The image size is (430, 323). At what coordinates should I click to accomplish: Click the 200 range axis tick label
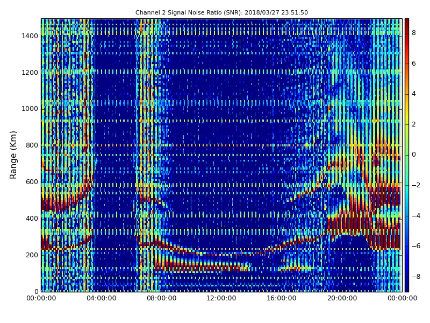[x=32, y=255]
